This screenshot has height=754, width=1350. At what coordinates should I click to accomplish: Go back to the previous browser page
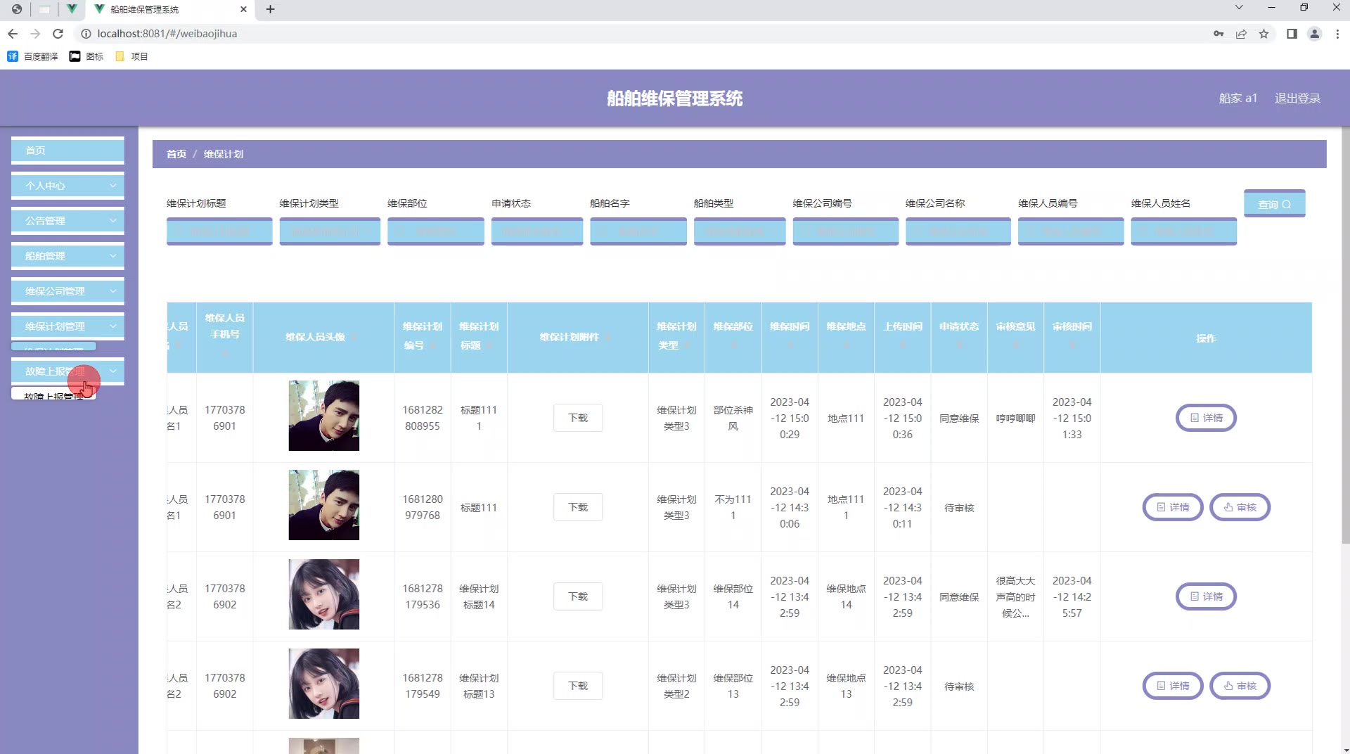pos(13,34)
